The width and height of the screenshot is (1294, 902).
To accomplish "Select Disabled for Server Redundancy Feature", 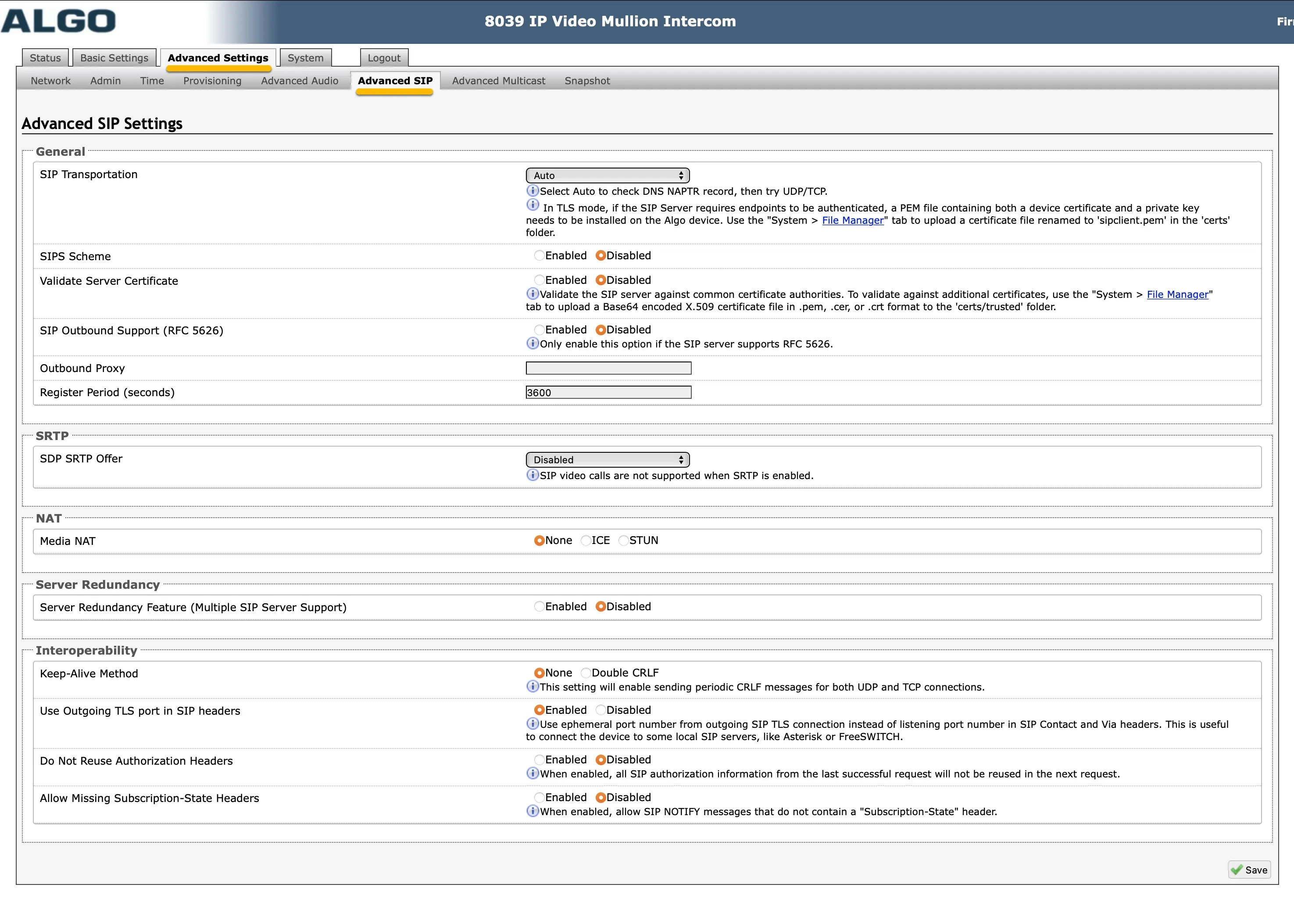I will 600,607.
